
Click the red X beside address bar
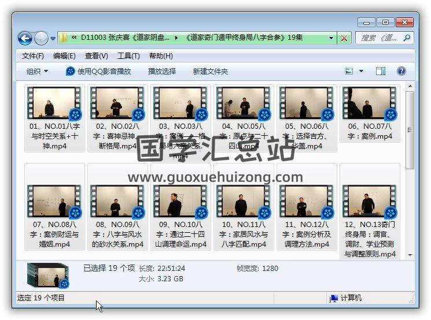tap(344, 38)
